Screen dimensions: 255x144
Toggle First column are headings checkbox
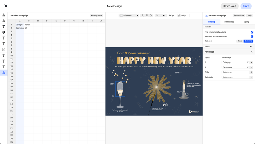click(x=252, y=32)
